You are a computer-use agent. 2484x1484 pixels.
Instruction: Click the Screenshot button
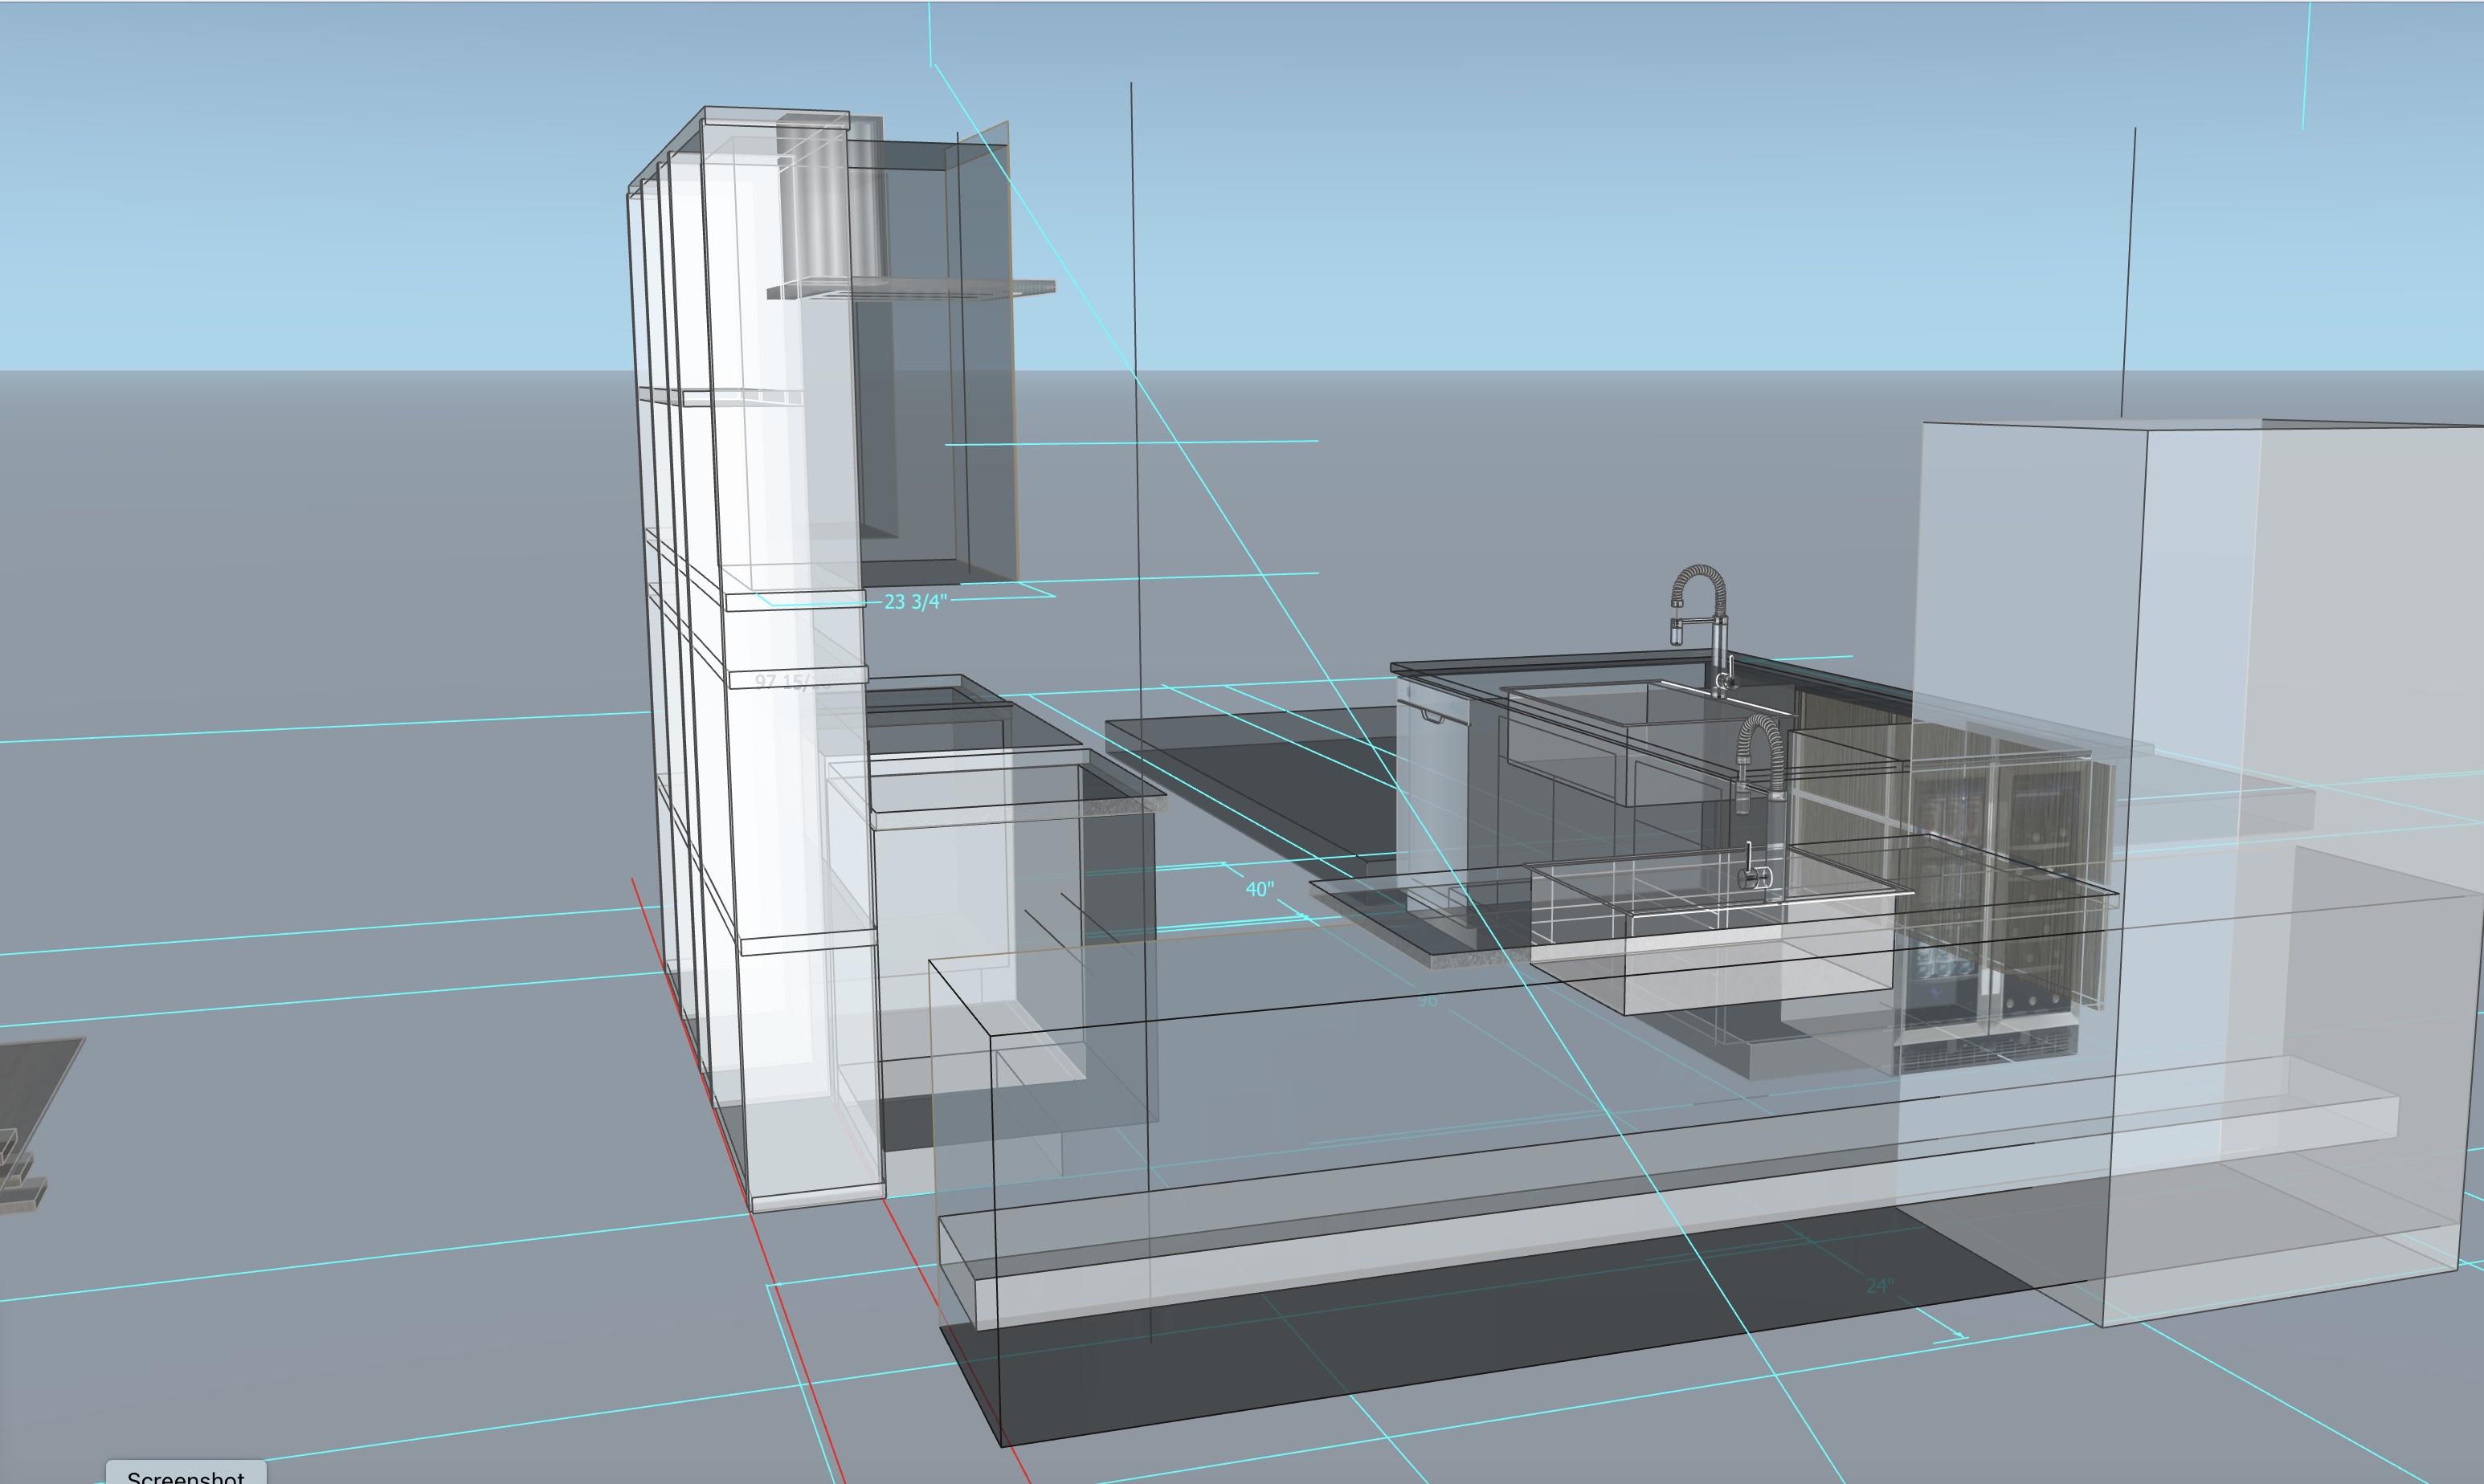pyautogui.click(x=186, y=1474)
